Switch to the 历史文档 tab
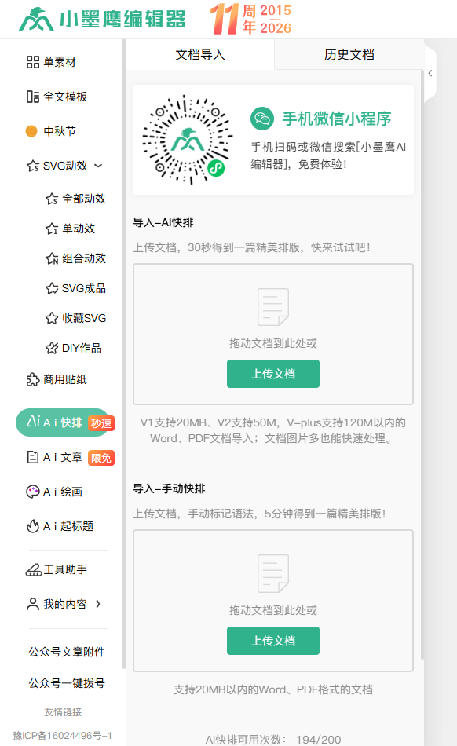457x746 pixels. point(349,55)
